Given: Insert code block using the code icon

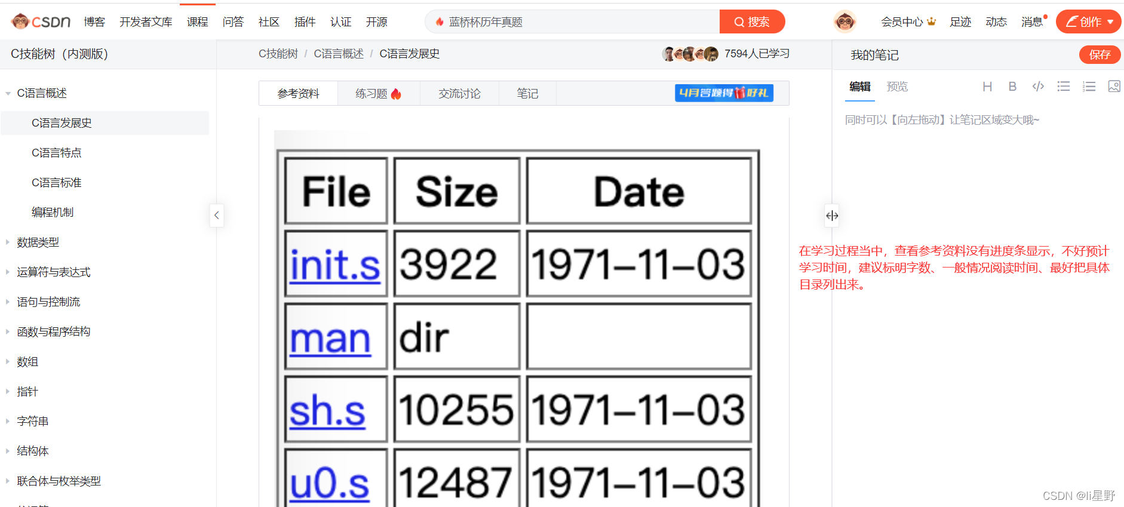Looking at the screenshot, I should point(1038,87).
